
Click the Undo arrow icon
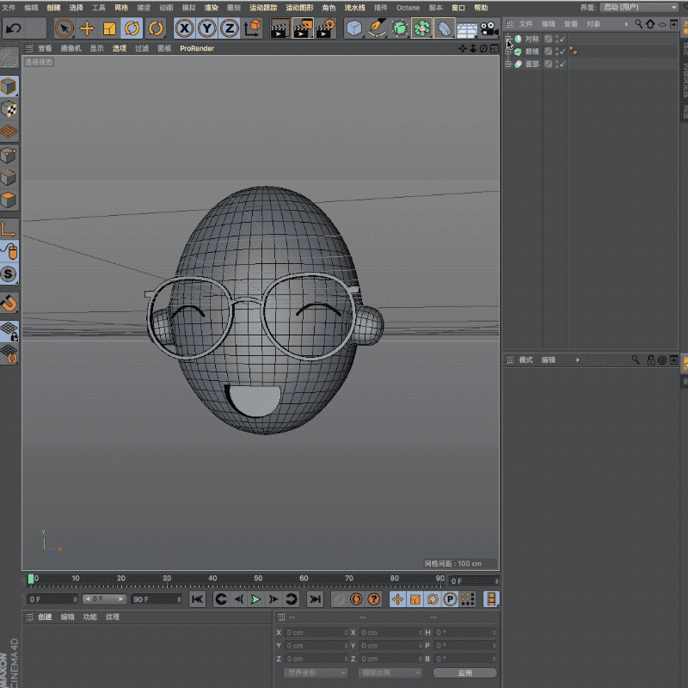point(14,28)
